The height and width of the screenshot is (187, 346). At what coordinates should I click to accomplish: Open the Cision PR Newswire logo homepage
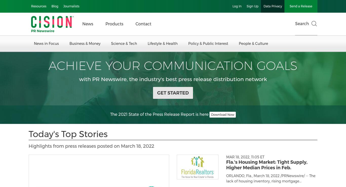tap(52, 24)
